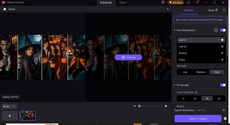This screenshot has width=230, height=125.
Task: Click the Before: 310*163 label
Action: 11,97
